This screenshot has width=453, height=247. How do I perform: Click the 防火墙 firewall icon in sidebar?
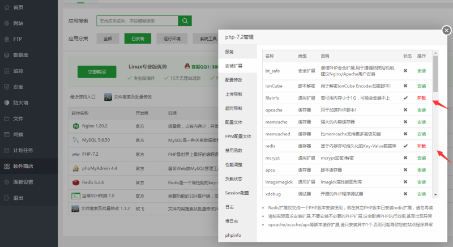(7, 103)
